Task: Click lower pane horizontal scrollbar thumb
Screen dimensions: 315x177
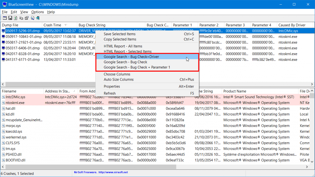Action: pos(91,167)
